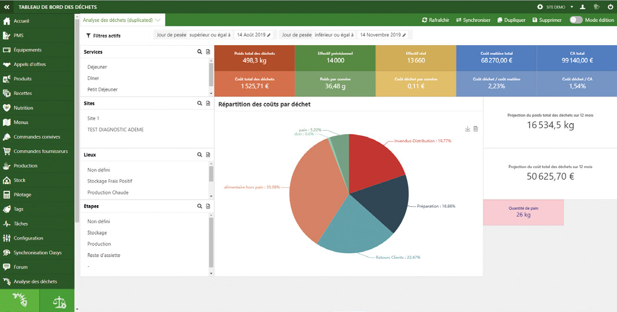Screen dimensions: 617x312
Task: Click the Analyse des déchets sidebar icon
Action: [7, 282]
